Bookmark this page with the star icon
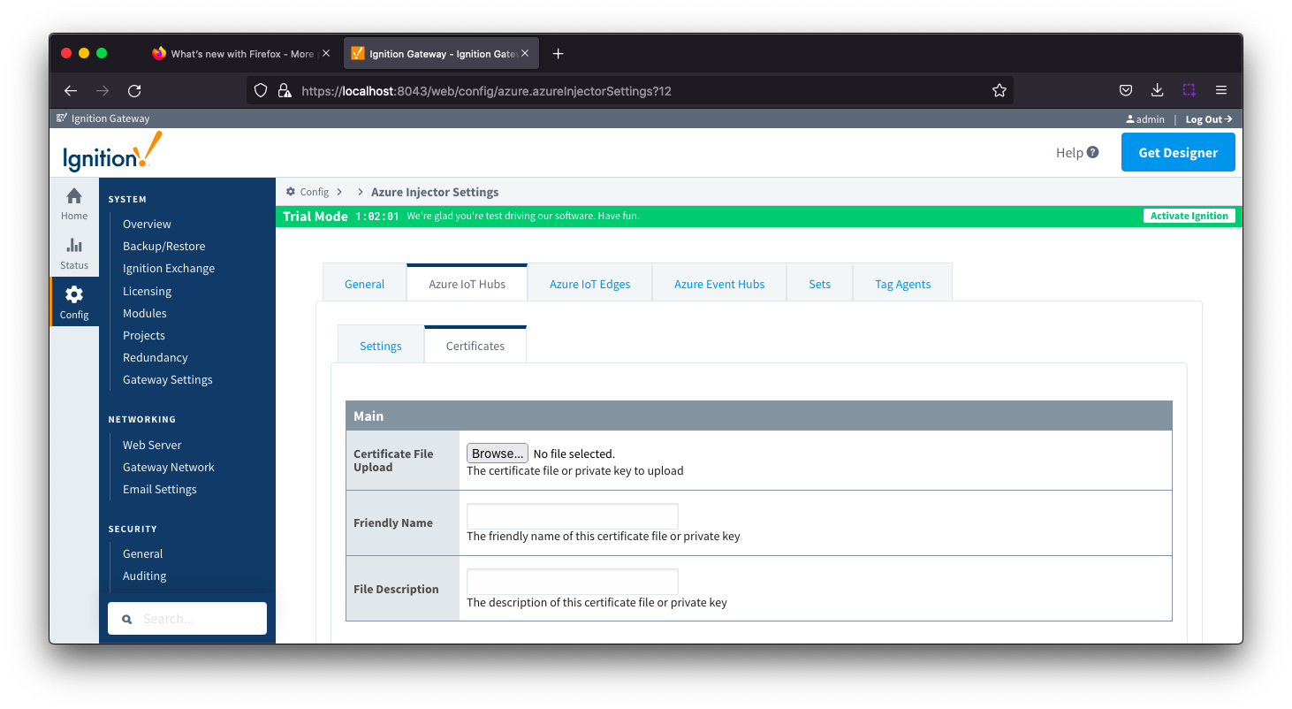 (x=999, y=90)
